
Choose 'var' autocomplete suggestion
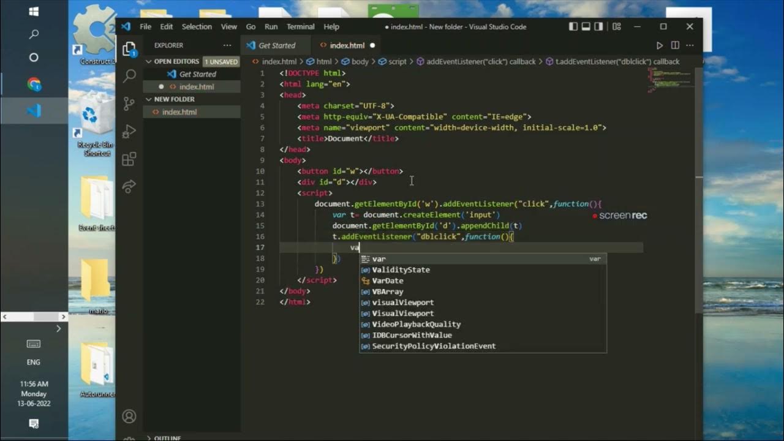click(483, 258)
